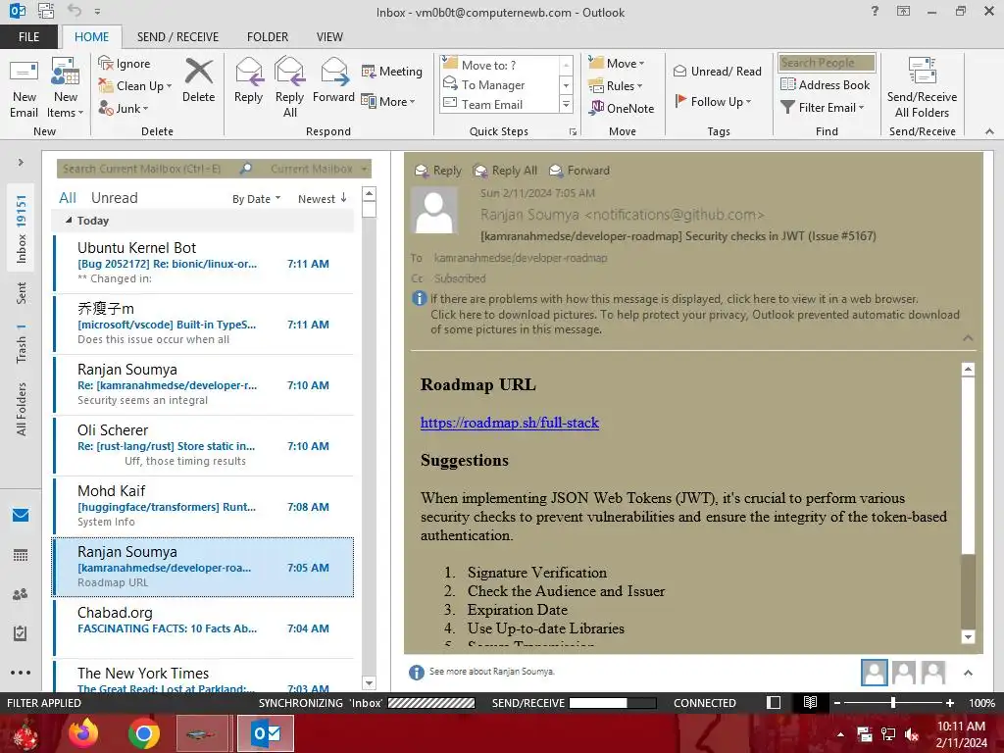Open the roadmap.sh/full-stack link
This screenshot has height=753, width=1004.
510,423
